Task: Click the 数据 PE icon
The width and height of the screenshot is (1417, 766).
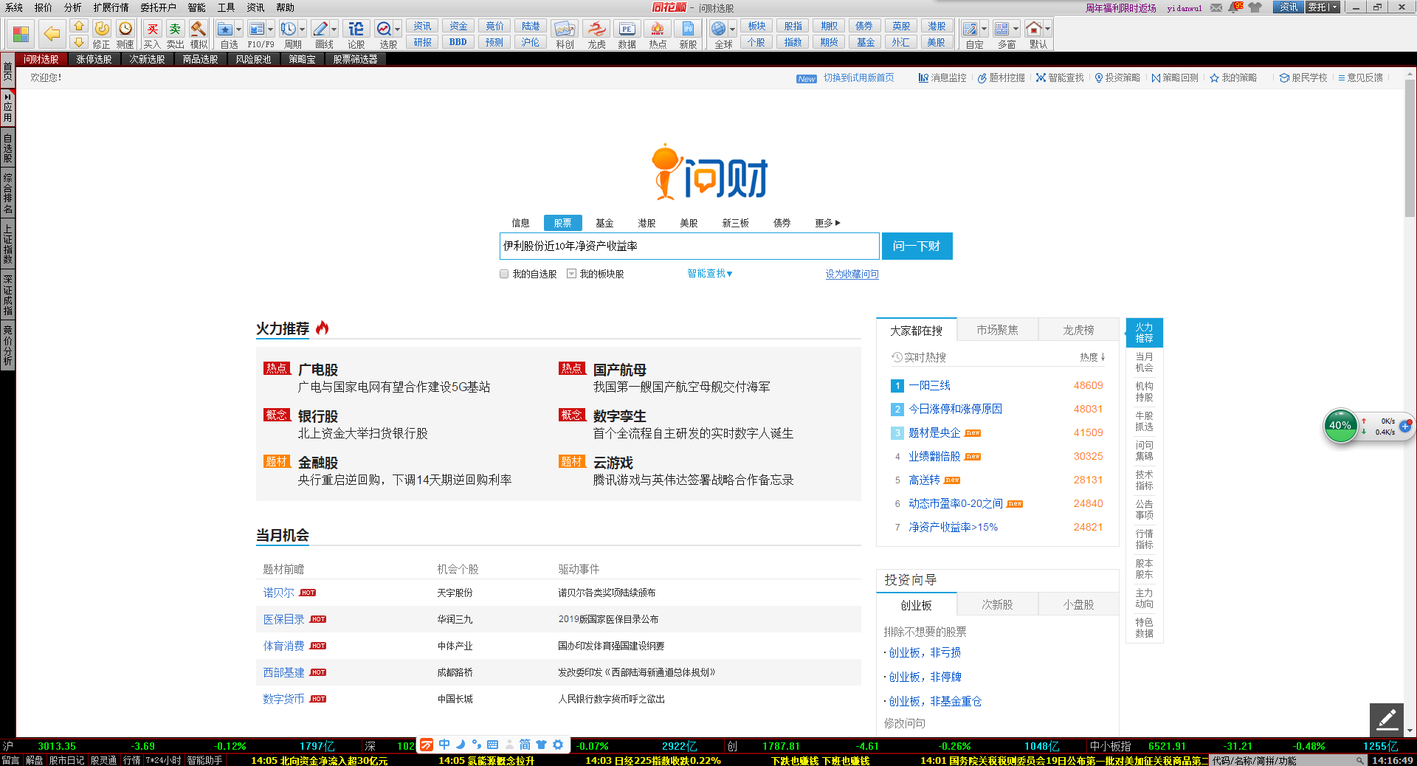Action: (x=627, y=29)
